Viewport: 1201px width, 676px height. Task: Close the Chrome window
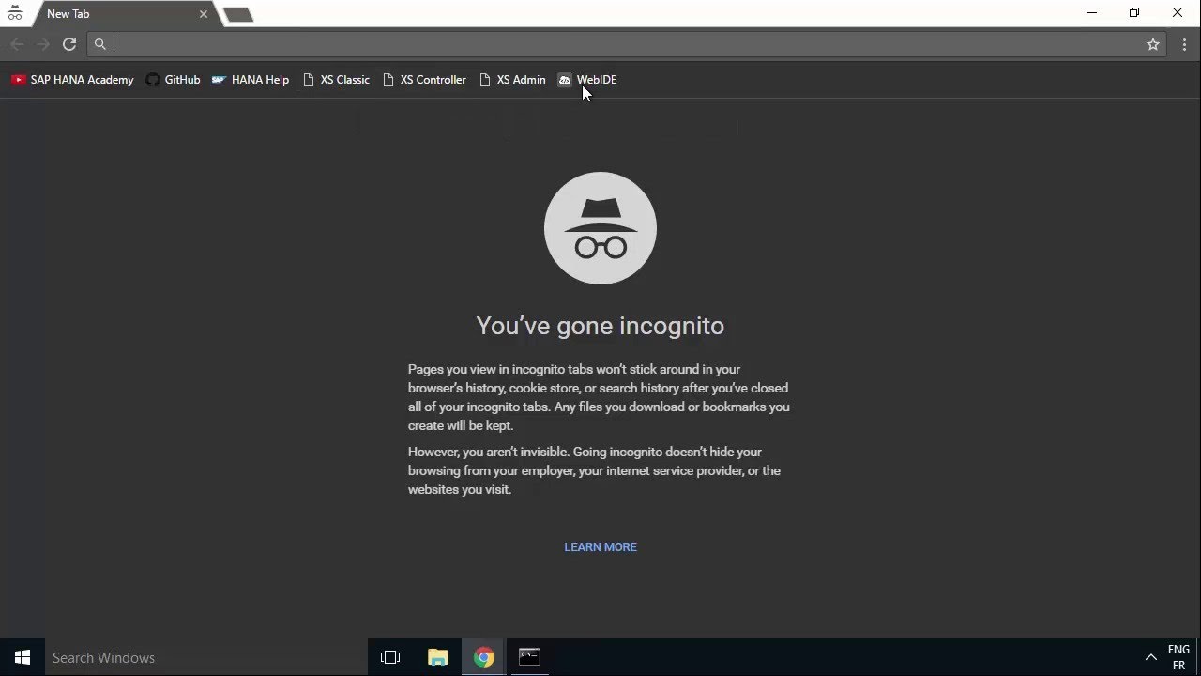[1178, 13]
